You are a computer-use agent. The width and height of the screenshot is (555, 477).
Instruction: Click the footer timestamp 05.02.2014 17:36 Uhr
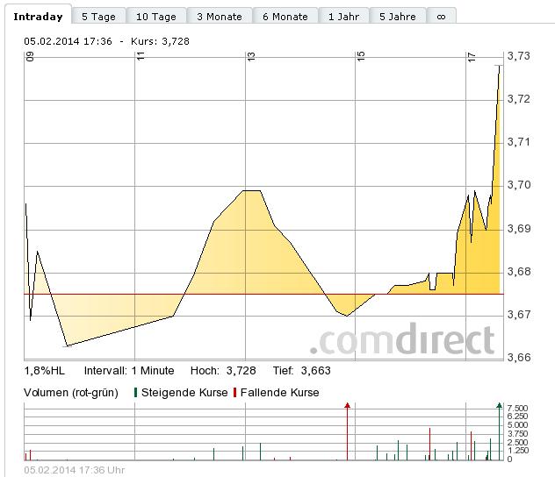click(x=75, y=470)
